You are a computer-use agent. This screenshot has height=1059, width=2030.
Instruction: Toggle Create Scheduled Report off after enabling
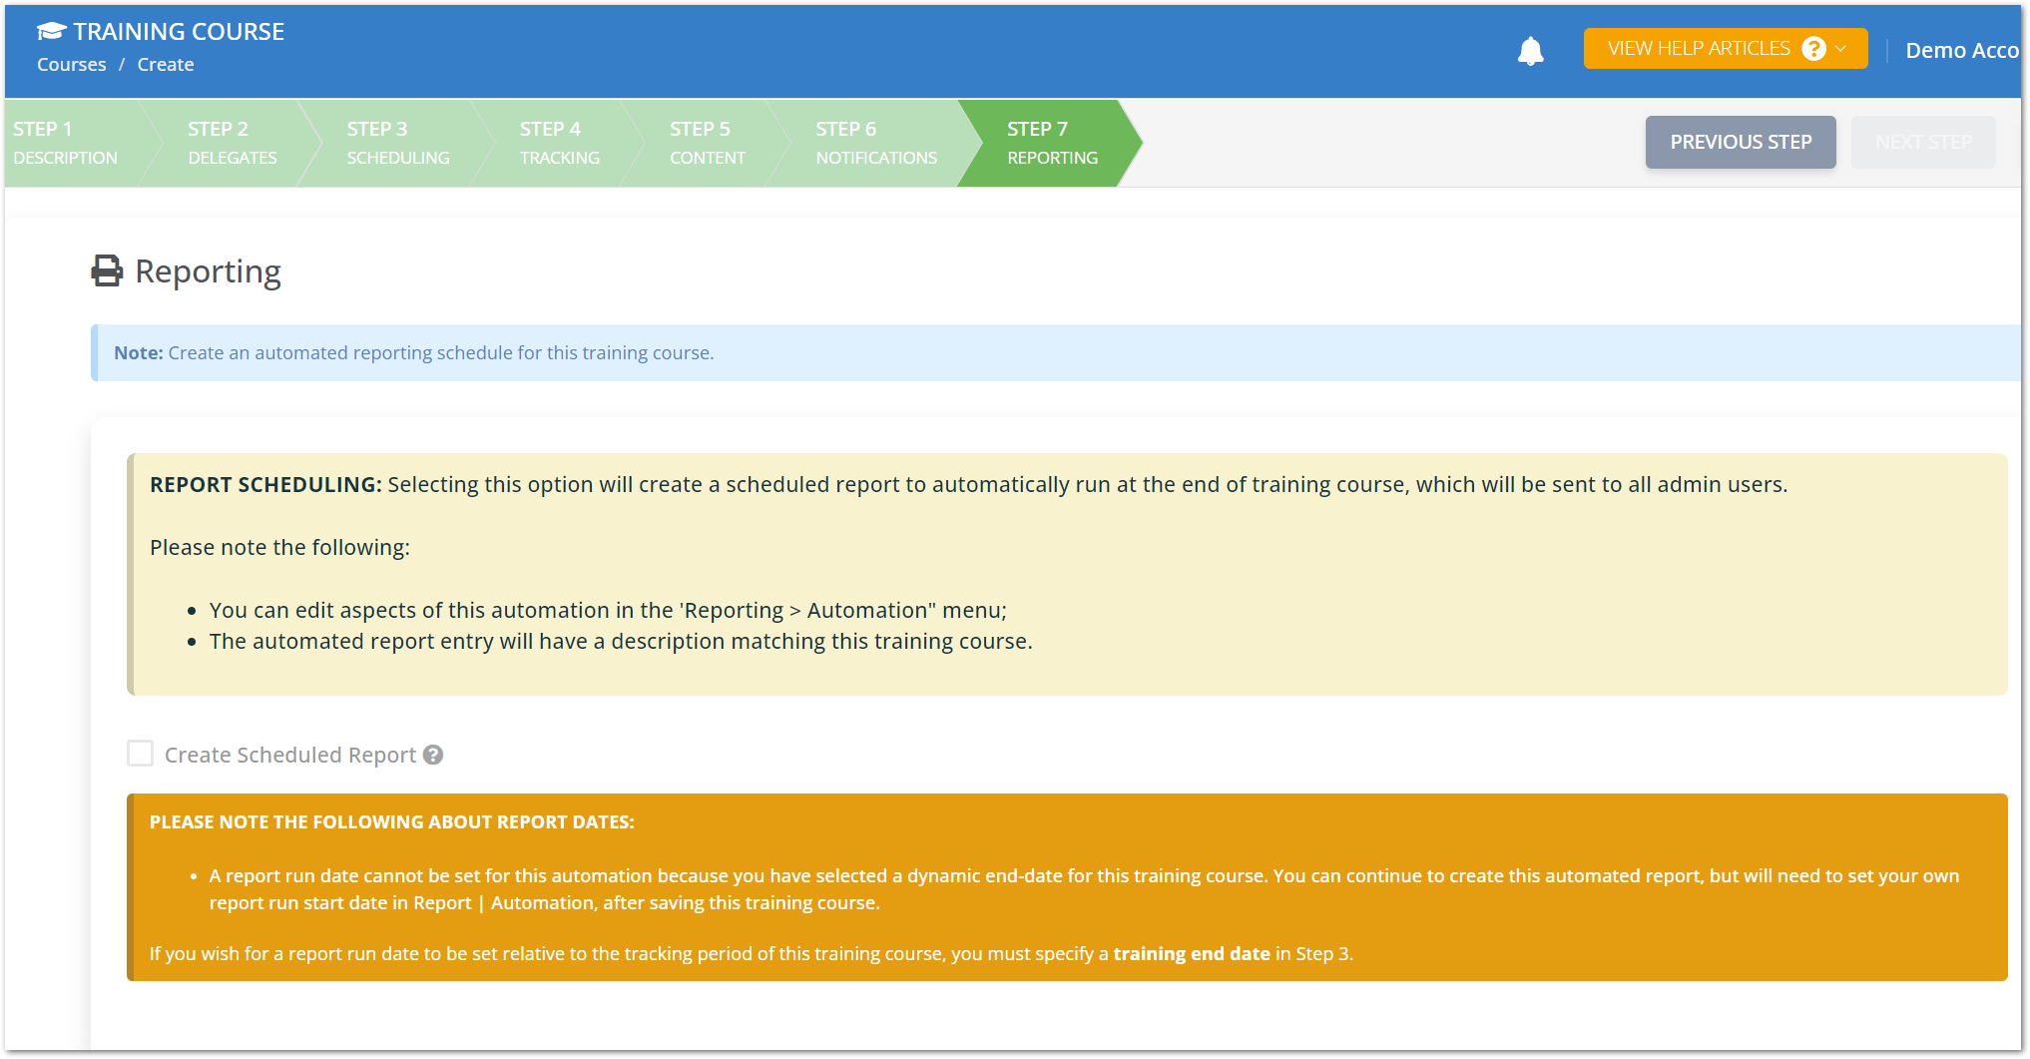tap(140, 754)
